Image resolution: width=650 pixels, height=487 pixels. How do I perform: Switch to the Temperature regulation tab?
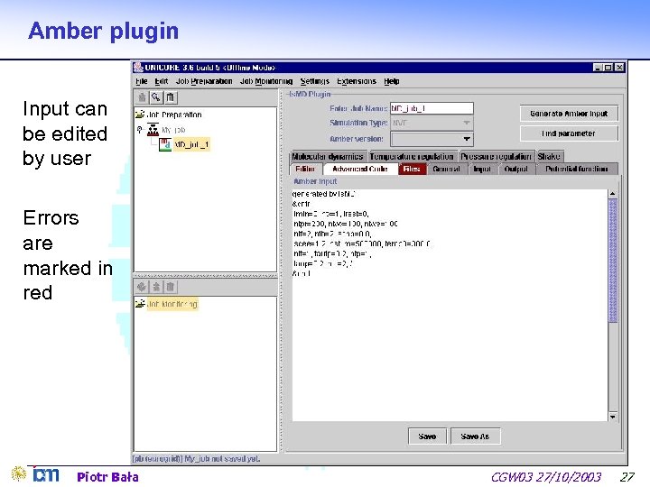[x=412, y=157]
